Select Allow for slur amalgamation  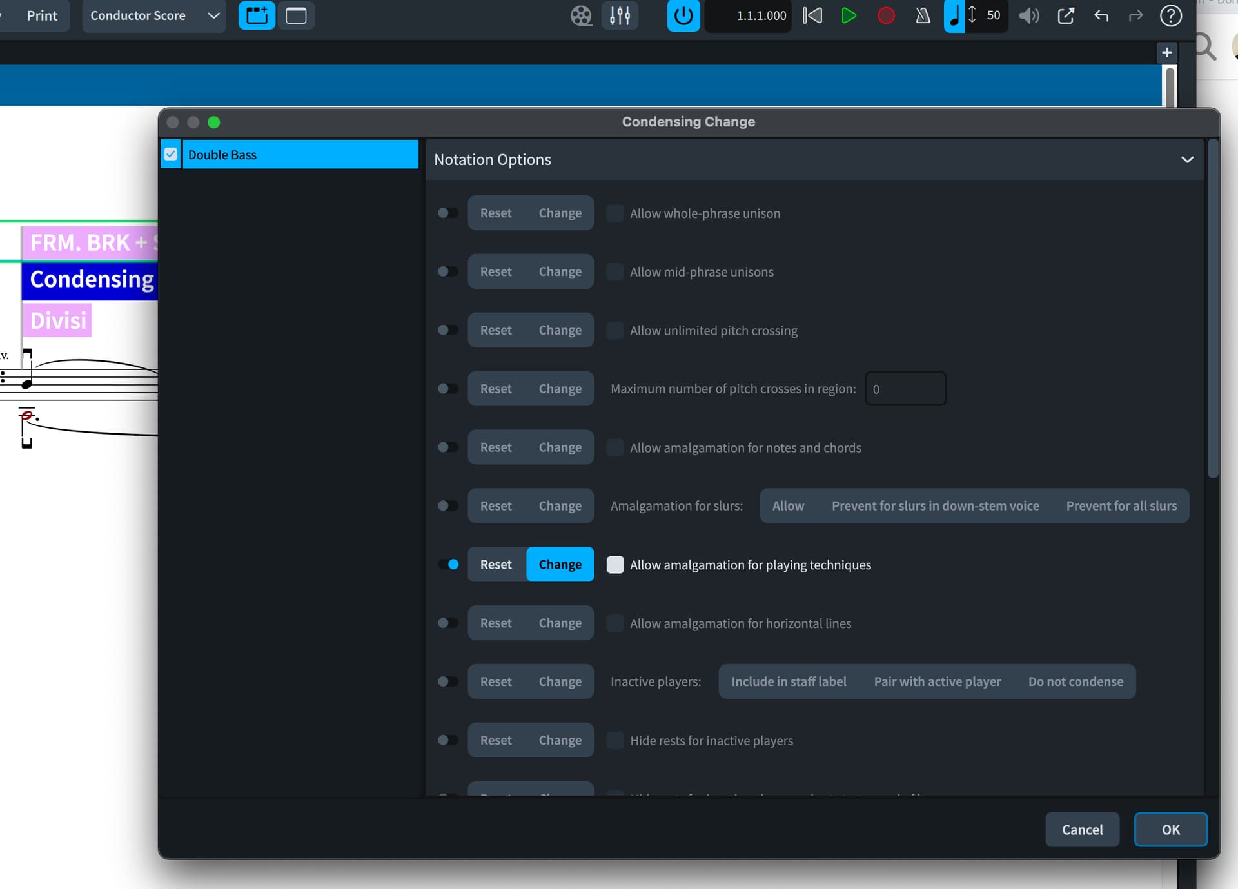click(788, 505)
